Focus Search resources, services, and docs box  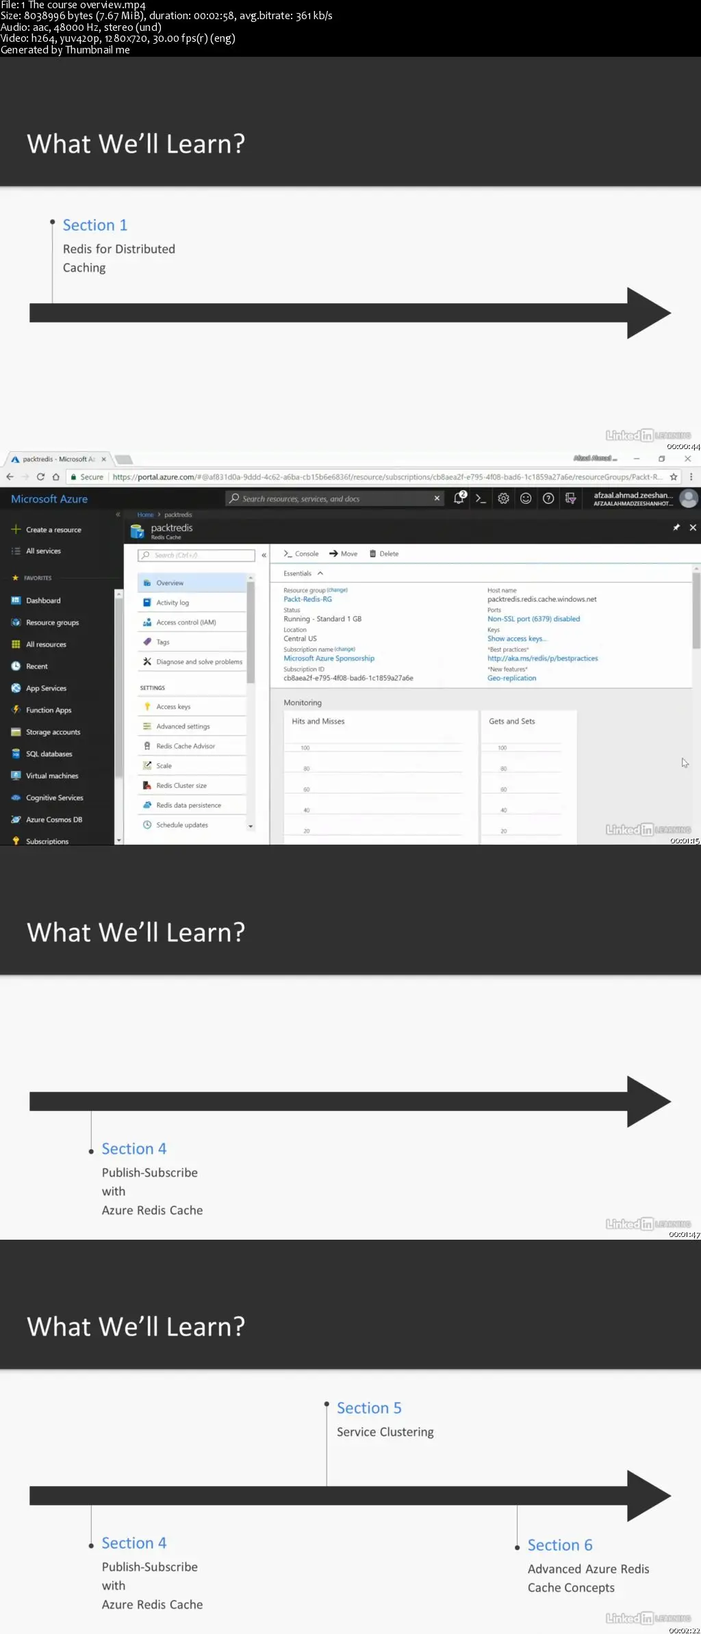334,498
